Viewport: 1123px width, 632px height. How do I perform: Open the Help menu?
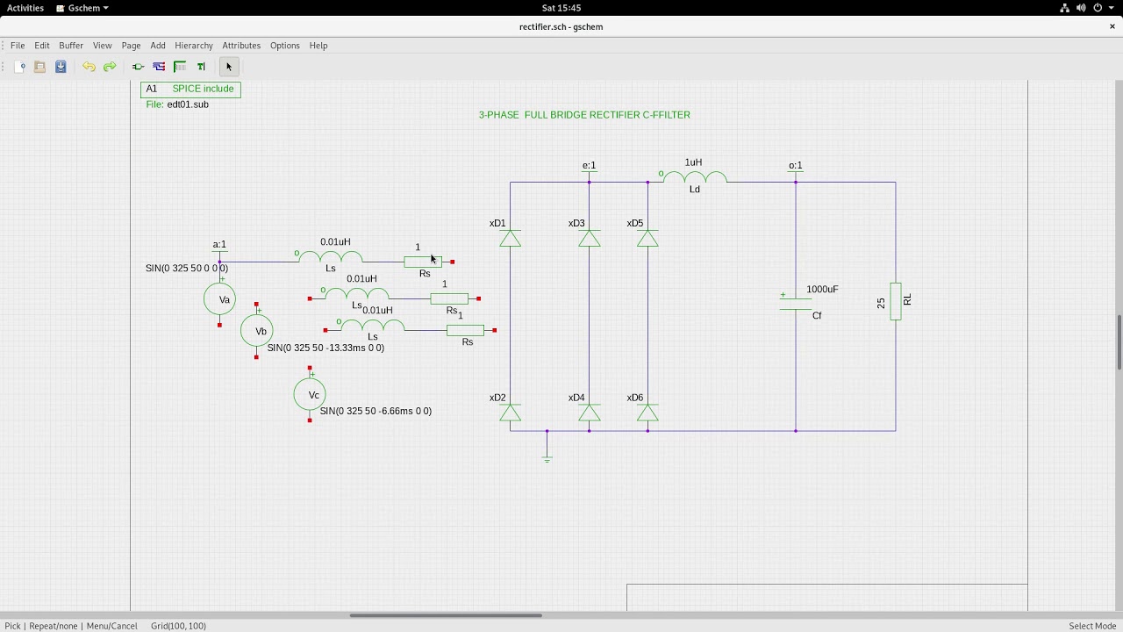coord(318,46)
